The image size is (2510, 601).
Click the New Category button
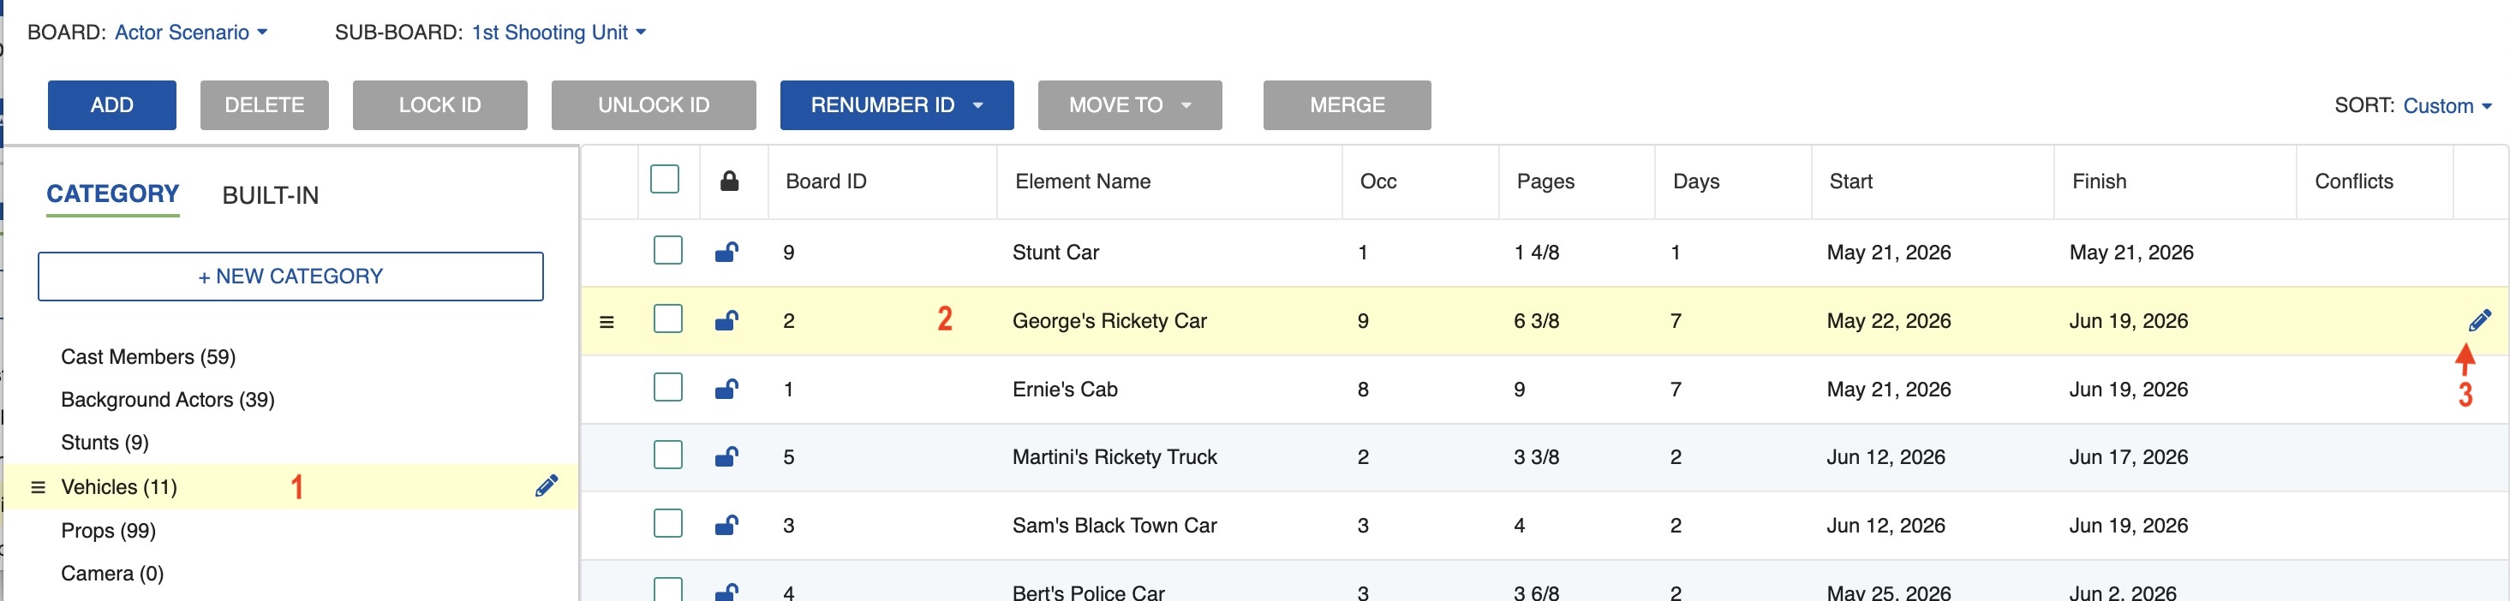pos(290,277)
